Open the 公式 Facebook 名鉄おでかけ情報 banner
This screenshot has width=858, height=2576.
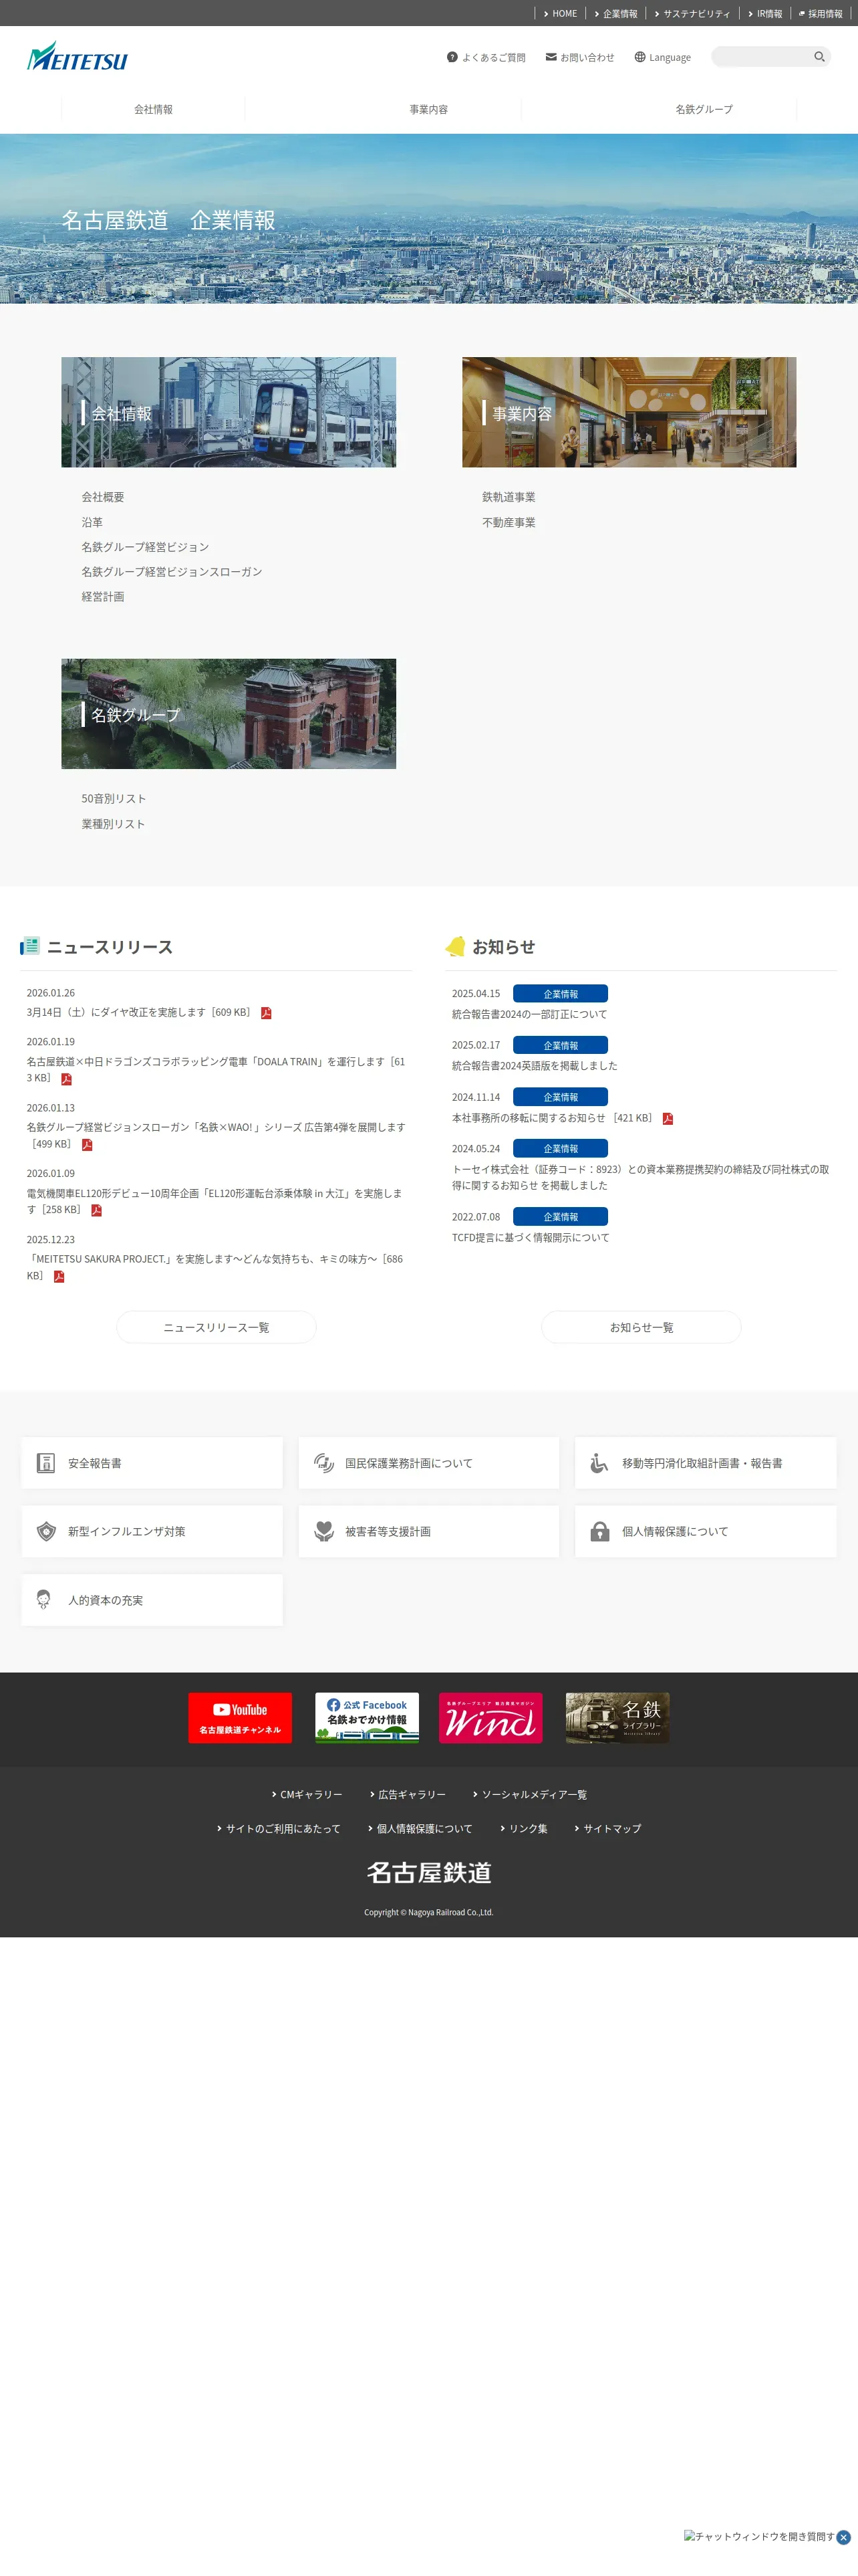pos(367,1718)
